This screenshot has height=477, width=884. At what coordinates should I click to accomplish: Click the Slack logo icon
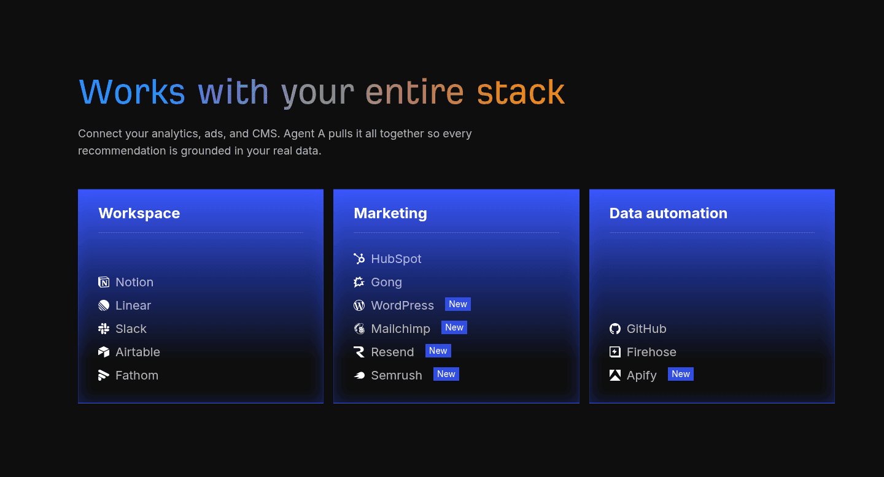pyautogui.click(x=104, y=329)
